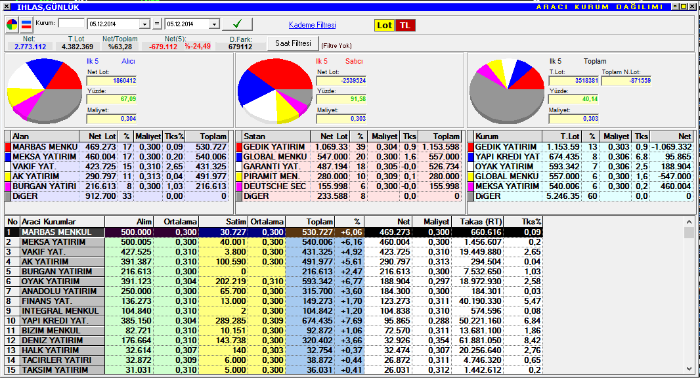Open the Kademe Filtresi link
The width and height of the screenshot is (700, 378).
[x=312, y=25]
